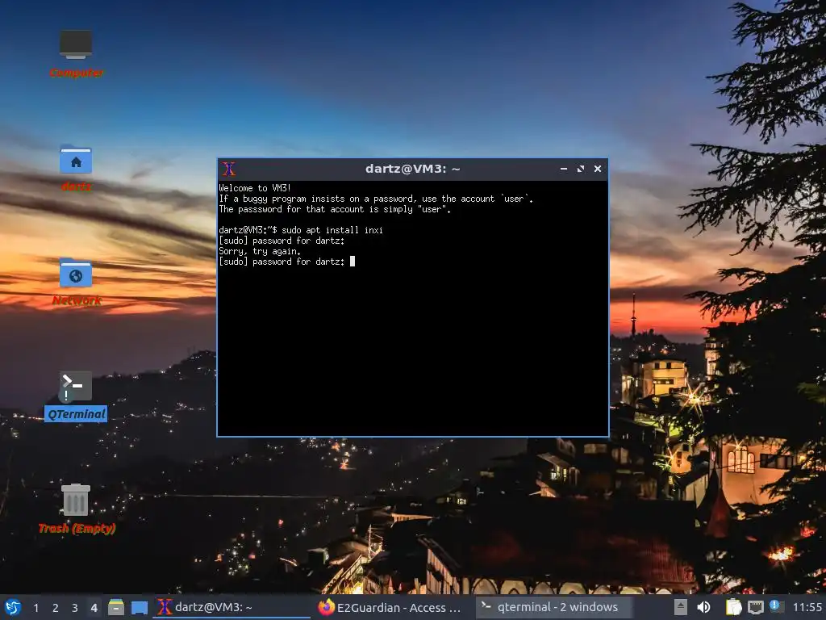Open the update notifier tray icon
The image size is (826, 620).
point(775,606)
